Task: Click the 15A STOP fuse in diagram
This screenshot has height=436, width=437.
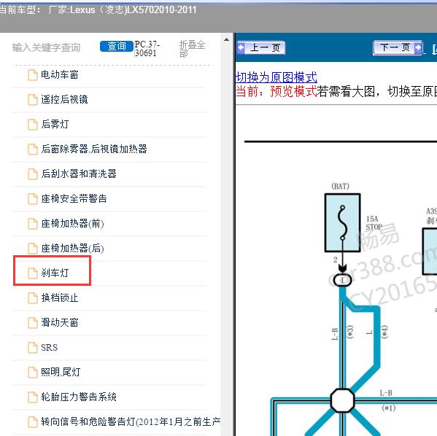Action: point(342,223)
